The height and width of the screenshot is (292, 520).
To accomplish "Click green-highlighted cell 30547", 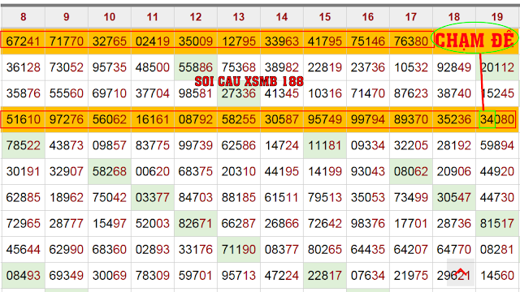I will click(x=454, y=197).
